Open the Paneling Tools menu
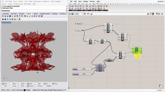 (x=18, y=4)
